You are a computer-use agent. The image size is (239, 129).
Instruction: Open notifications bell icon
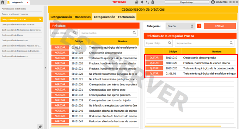[x=142, y=2]
